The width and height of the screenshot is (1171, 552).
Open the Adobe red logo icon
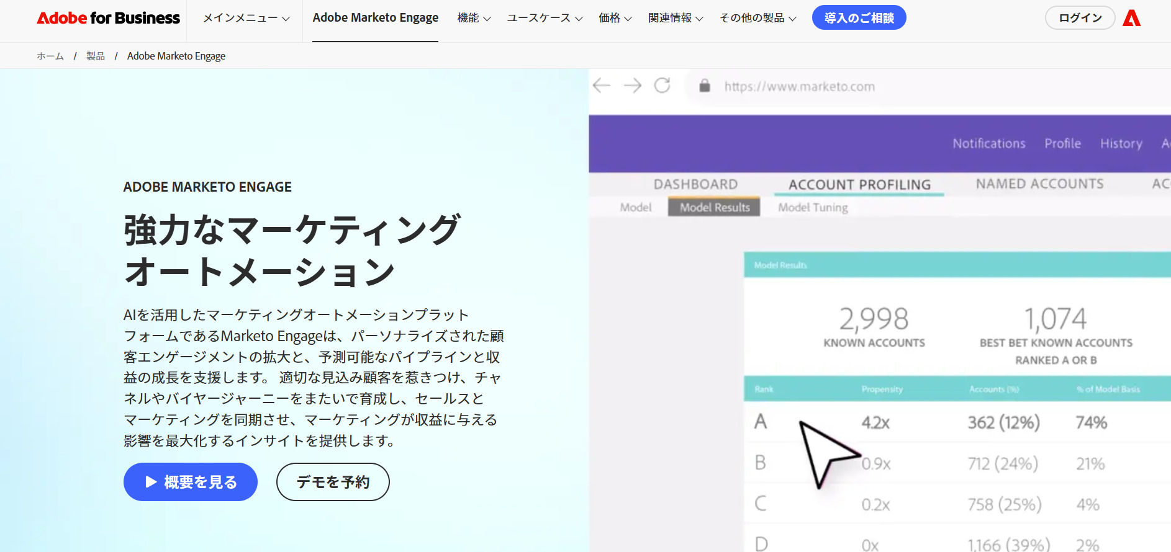pyautogui.click(x=1131, y=18)
